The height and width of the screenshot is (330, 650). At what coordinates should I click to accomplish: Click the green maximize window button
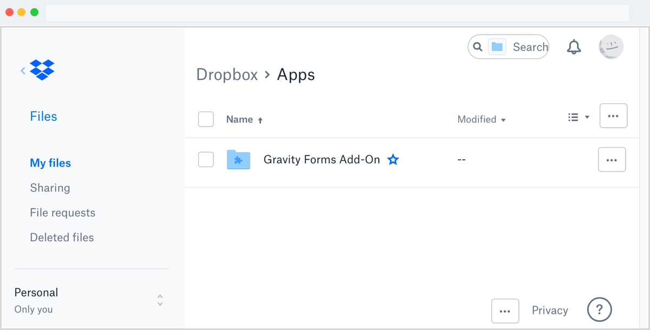[x=34, y=12]
